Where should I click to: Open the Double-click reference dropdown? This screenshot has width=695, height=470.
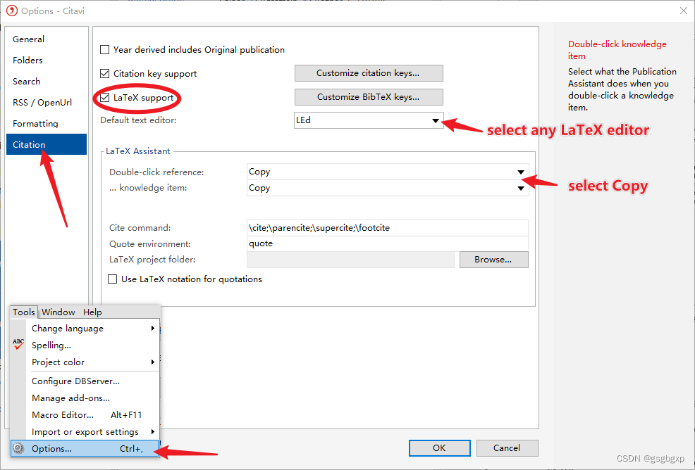click(x=521, y=171)
